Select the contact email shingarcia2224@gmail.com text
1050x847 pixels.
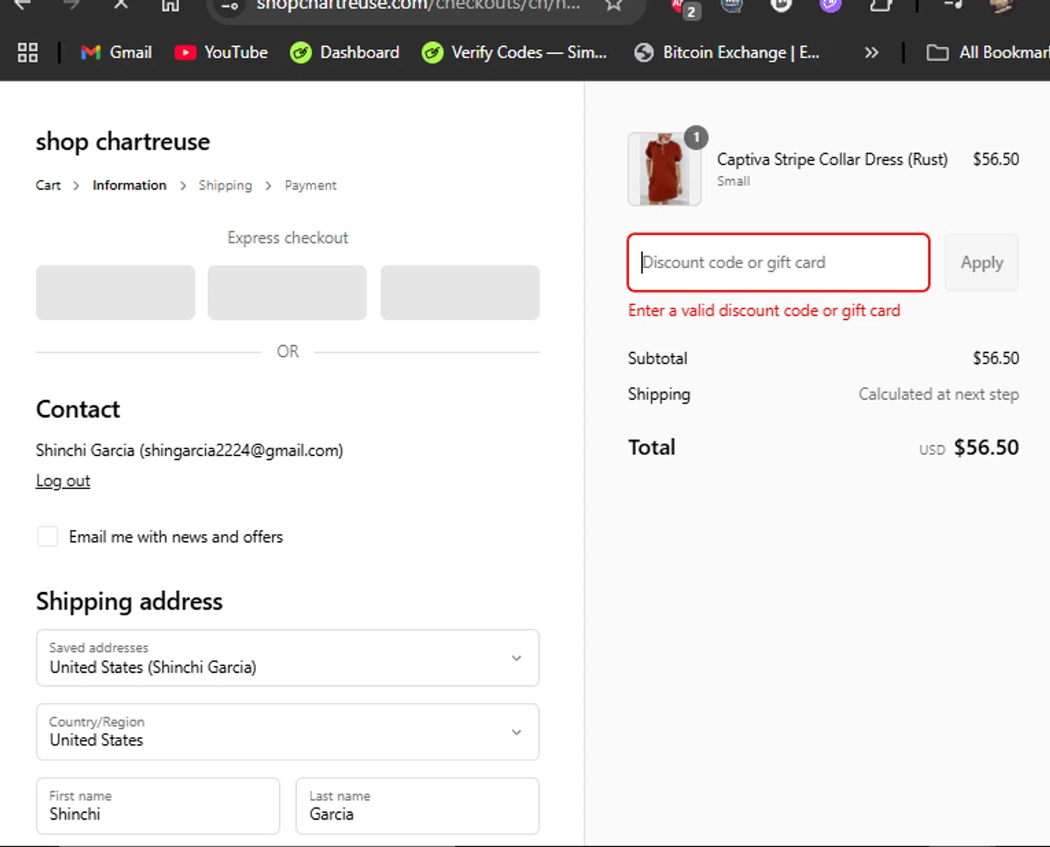241,450
